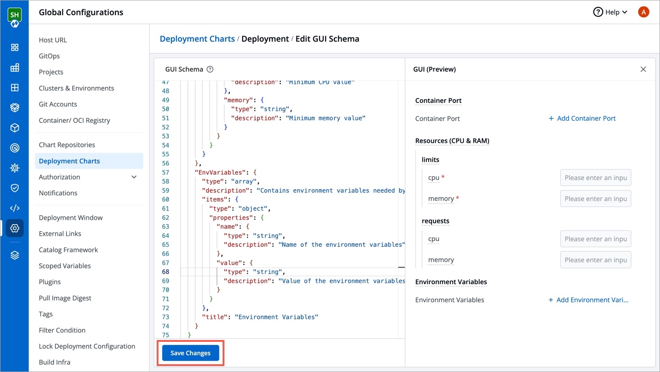Focus the limits cpu input field
The image size is (660, 372).
point(595,178)
